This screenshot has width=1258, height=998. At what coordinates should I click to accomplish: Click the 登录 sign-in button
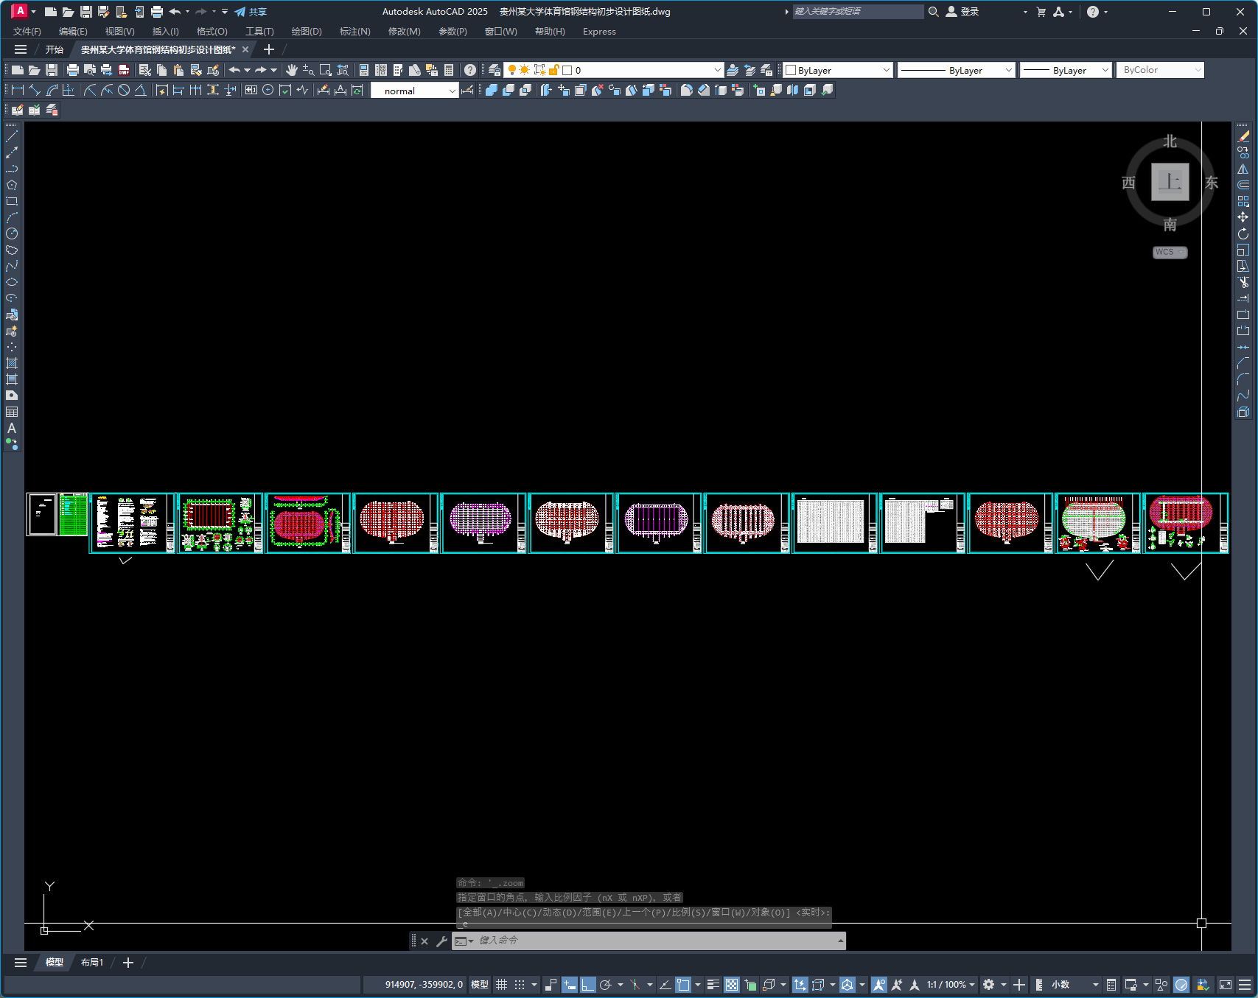coord(962,12)
